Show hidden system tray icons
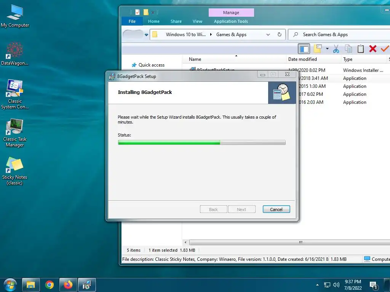Screen dimensions: 390x292 (317, 285)
